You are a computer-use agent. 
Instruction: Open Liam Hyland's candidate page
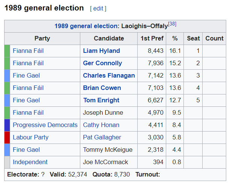tap(102, 51)
